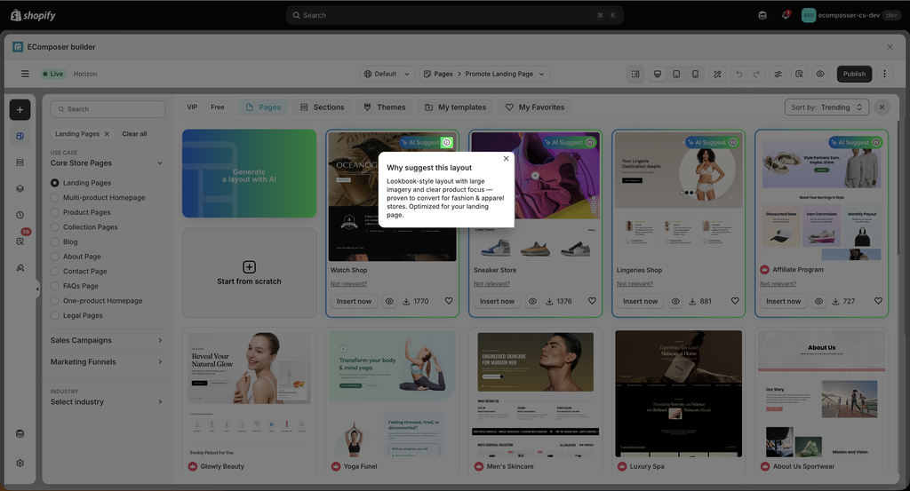
Task: Preview the Watch Shop template
Action: click(389, 302)
